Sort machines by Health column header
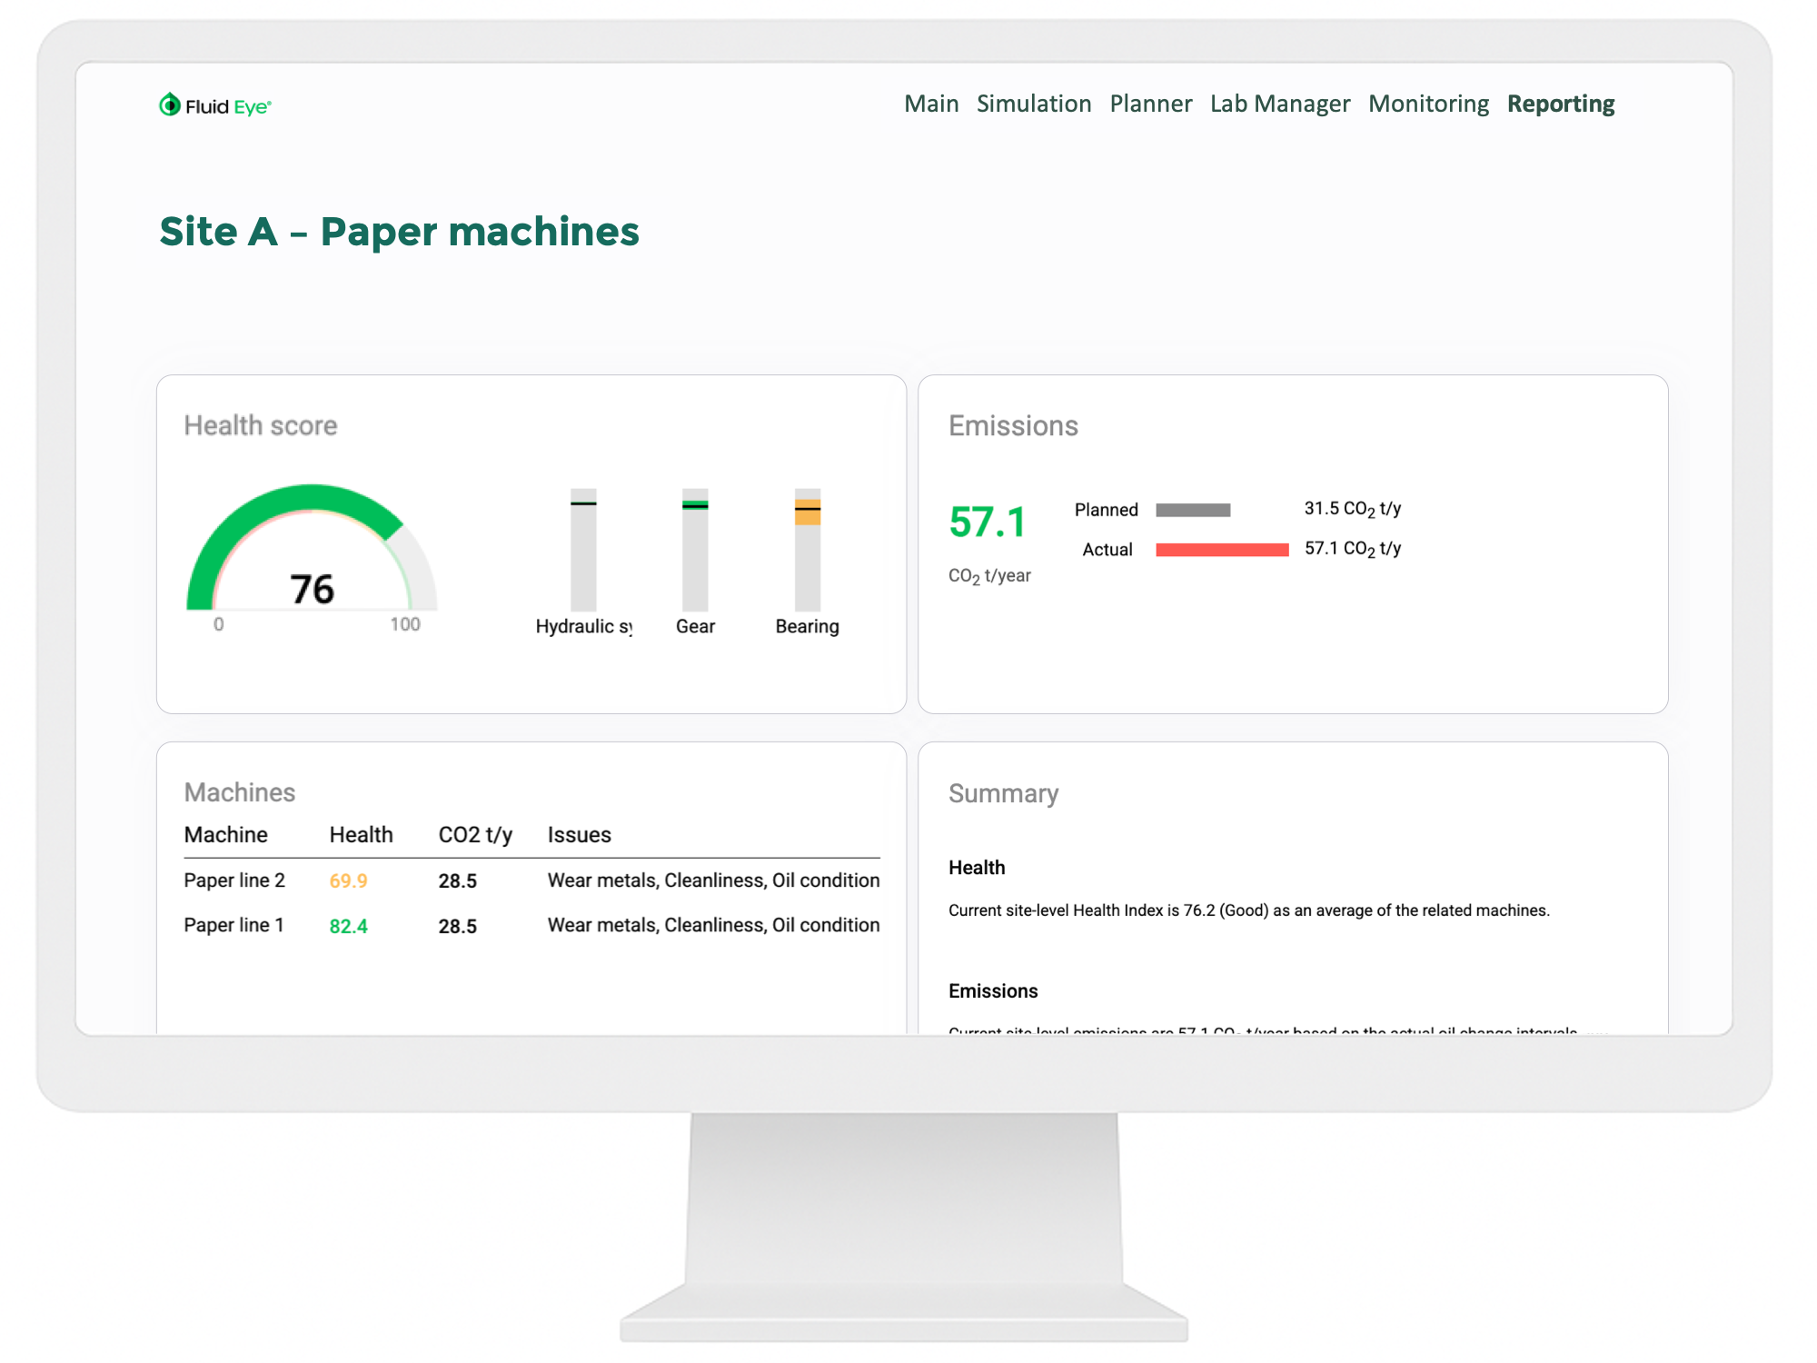The height and width of the screenshot is (1363, 1817). click(361, 835)
